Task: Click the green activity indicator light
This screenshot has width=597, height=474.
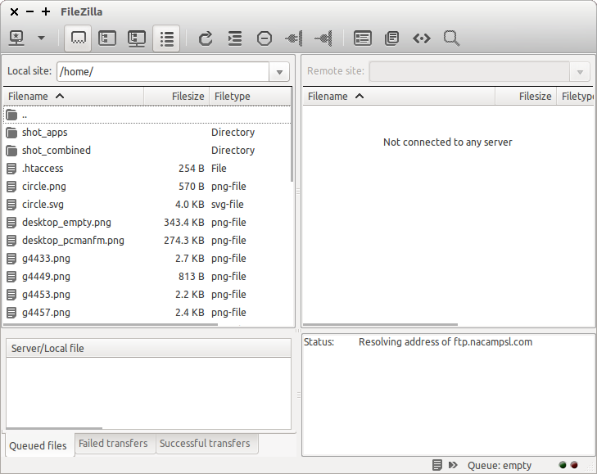Action: (563, 465)
